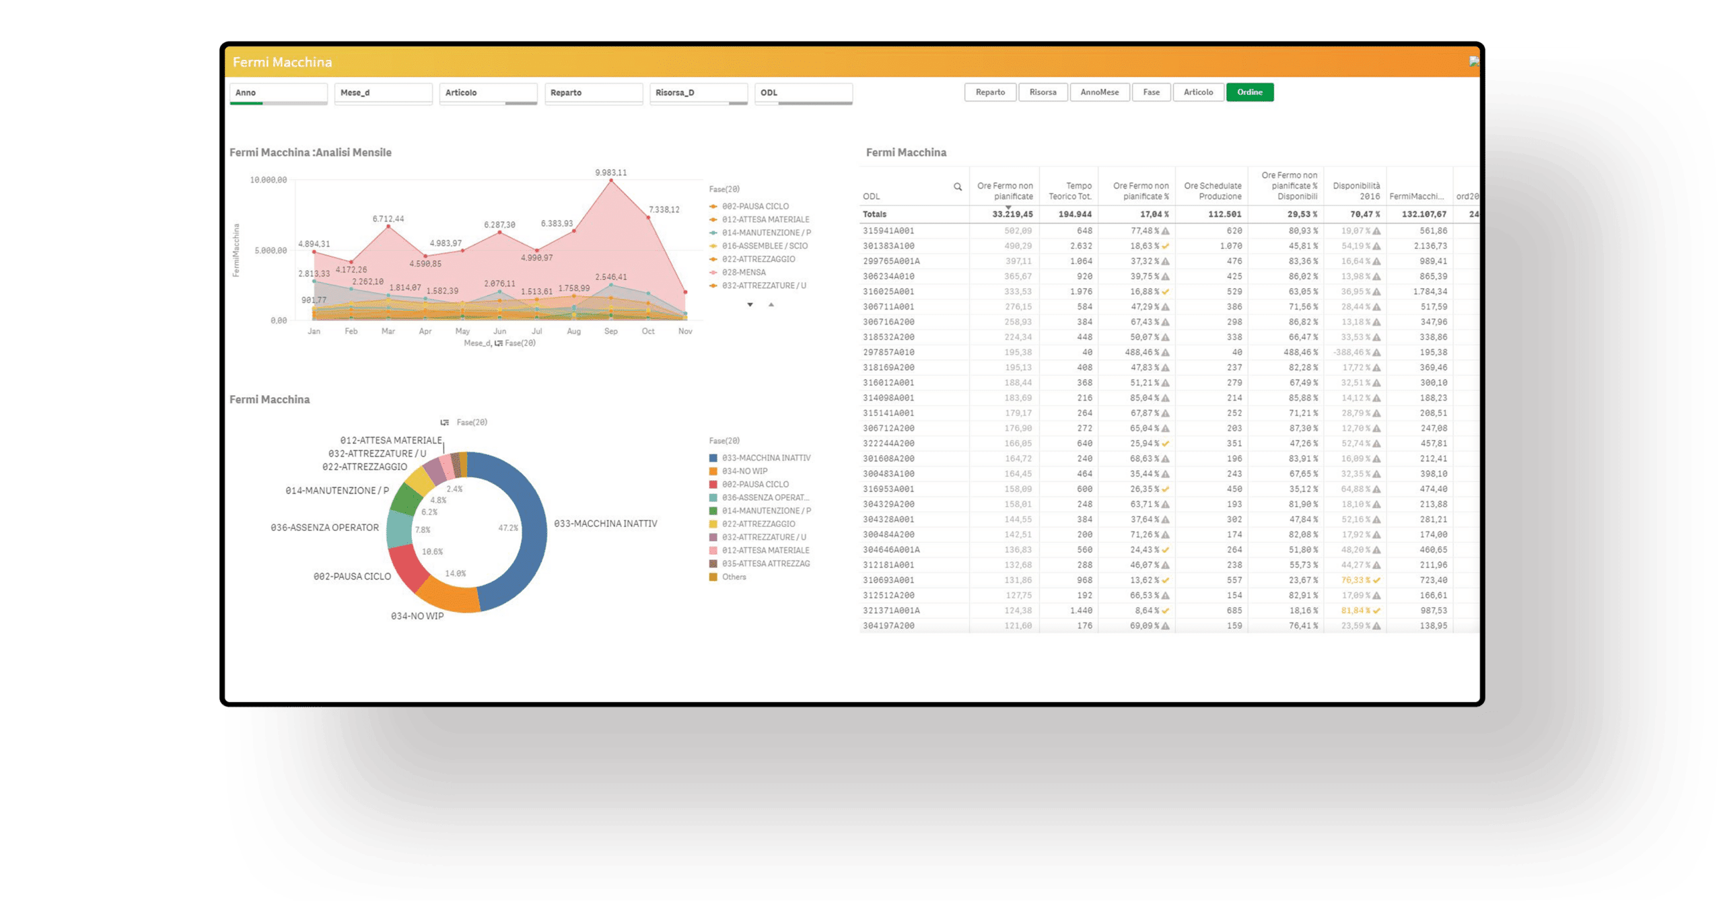Click the 033-MACCHINA INATTIV blue legend swatch
Image resolution: width=1723 pixels, height=918 pixels.
coord(713,458)
